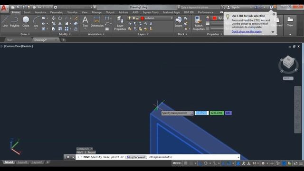Toggle isolate objects icon in status bar
Image resolution: width=304 pixels, height=171 pixels.
278,163
